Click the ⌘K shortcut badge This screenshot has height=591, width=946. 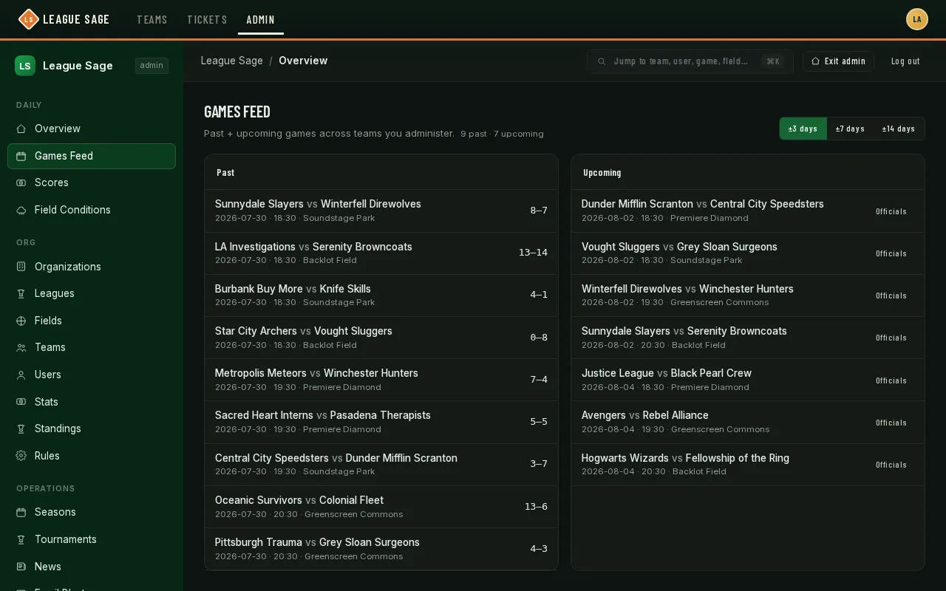point(773,61)
